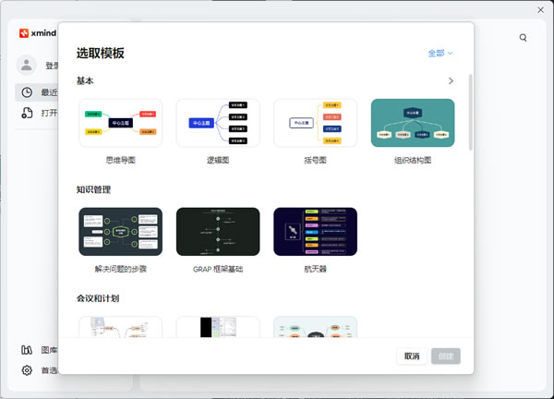Open the recent files clock icon
Image resolution: width=554 pixels, height=399 pixels.
pyautogui.click(x=27, y=92)
